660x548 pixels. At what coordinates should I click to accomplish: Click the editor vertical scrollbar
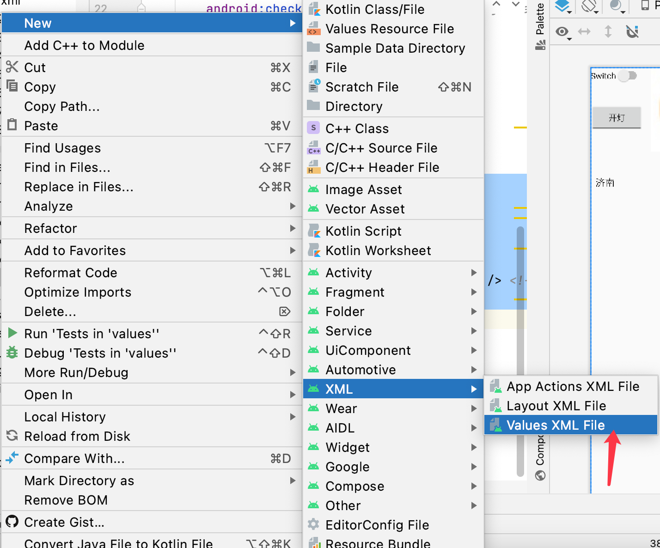point(520,351)
